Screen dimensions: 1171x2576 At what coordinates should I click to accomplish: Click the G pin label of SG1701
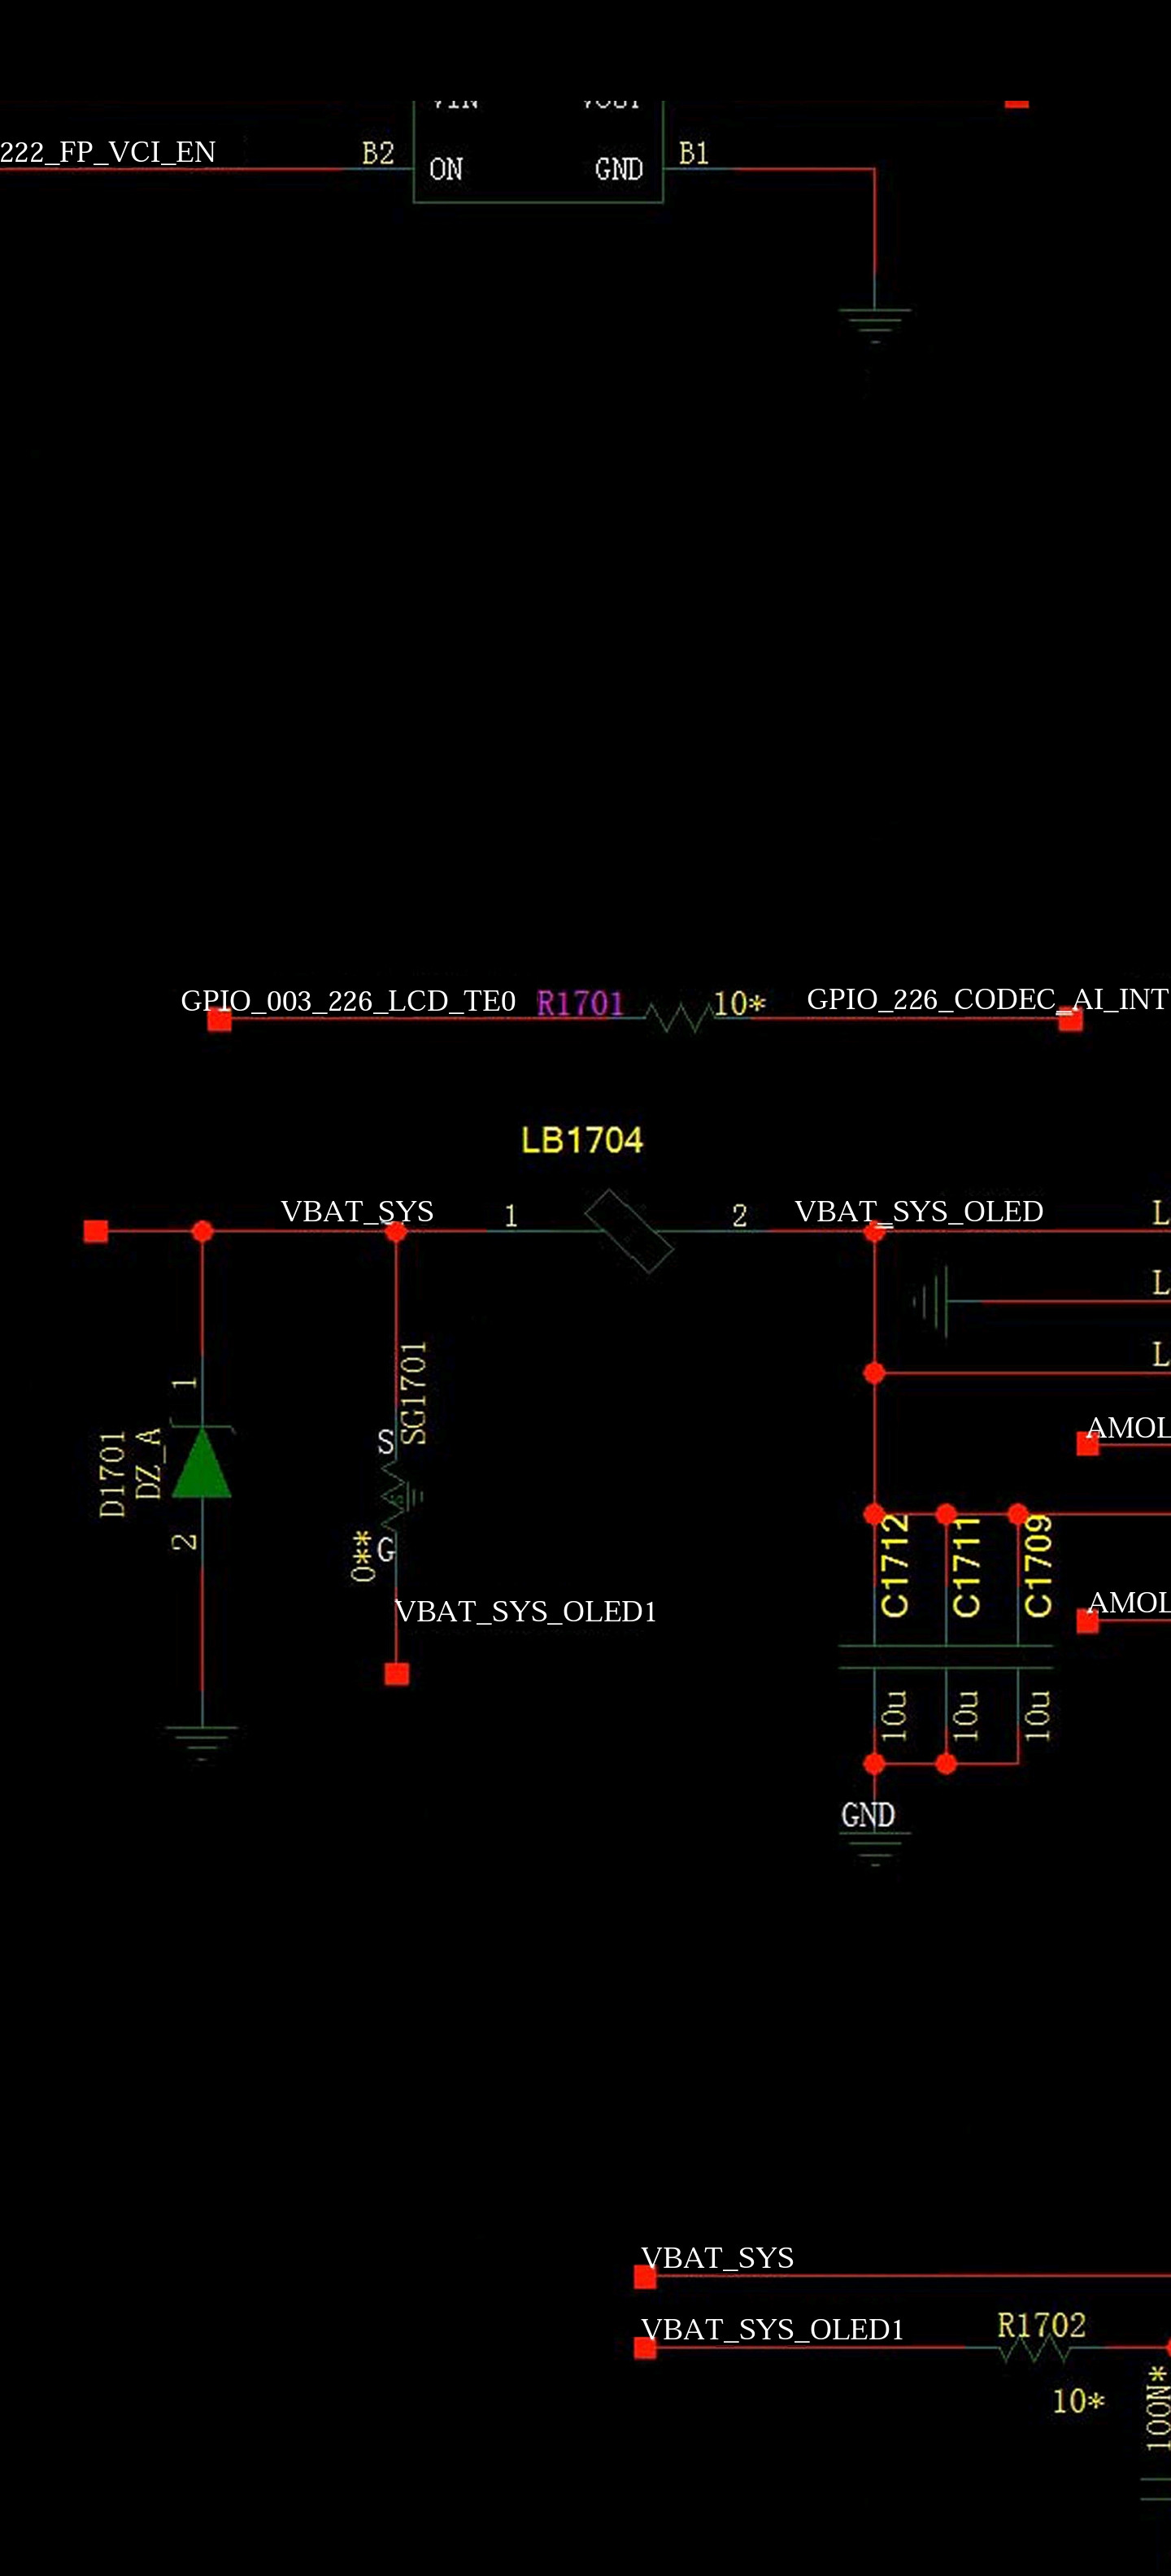(x=386, y=1550)
